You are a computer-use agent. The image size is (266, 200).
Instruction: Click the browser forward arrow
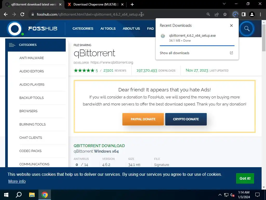coord(14,15)
